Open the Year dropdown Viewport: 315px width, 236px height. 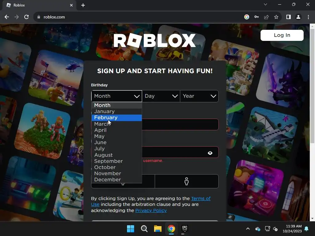[199, 96]
